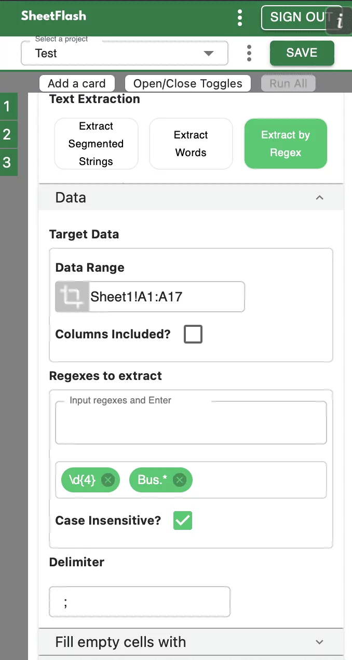This screenshot has height=660, width=352.
Task: Collapse the Data section
Action: tap(320, 198)
